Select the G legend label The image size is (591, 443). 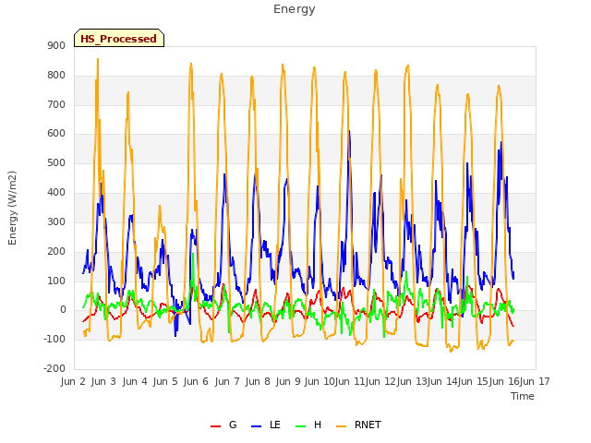click(x=233, y=425)
